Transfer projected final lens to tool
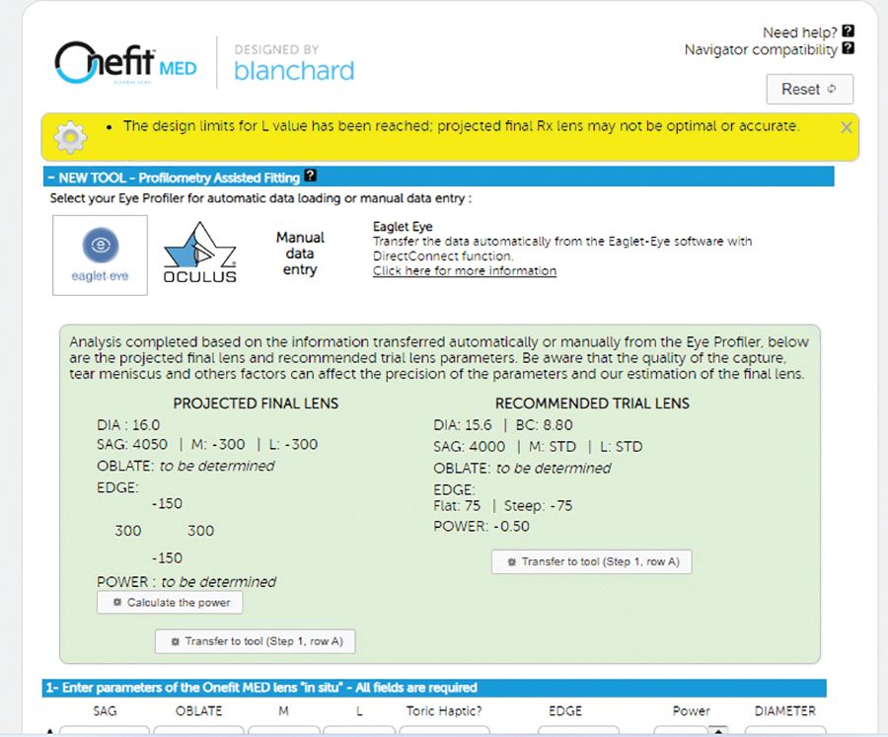This screenshot has width=888, height=737. (x=256, y=641)
